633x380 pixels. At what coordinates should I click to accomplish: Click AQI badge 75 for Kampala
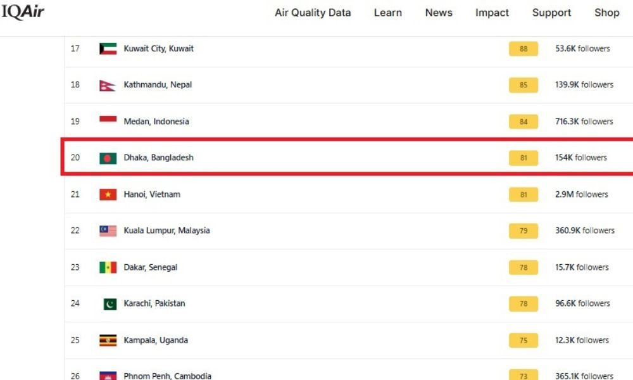click(523, 341)
